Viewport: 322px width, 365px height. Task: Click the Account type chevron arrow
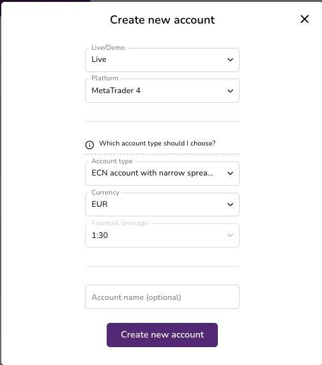point(230,173)
